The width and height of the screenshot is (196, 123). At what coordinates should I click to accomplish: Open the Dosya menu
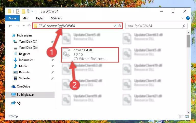pos(12,18)
